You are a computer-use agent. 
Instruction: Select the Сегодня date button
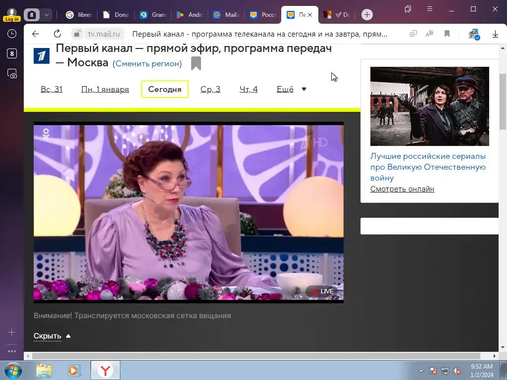tap(164, 89)
